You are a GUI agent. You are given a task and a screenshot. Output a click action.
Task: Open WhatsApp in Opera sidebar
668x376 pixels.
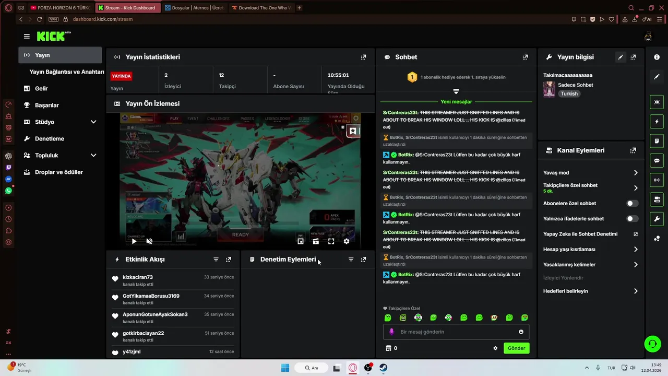8,191
